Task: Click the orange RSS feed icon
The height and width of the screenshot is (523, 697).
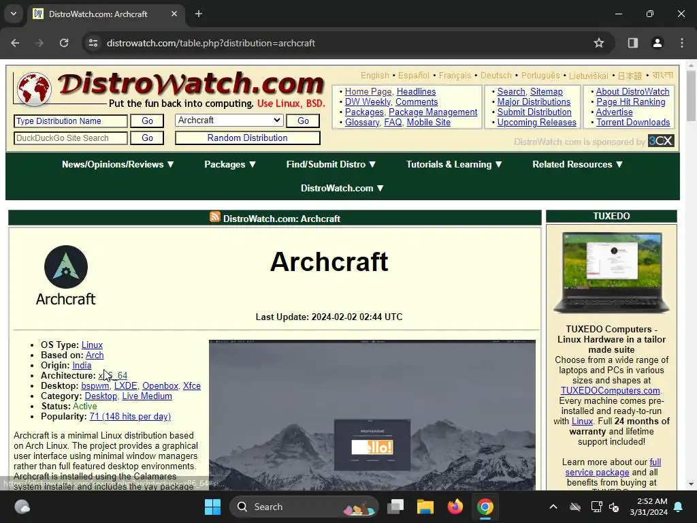Action: (215, 217)
